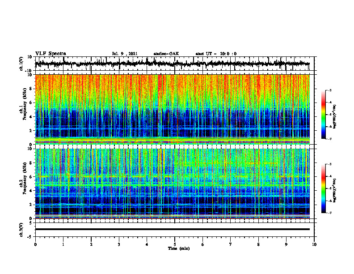Click inside the ch.2 spectrogram plot

pos(173,184)
